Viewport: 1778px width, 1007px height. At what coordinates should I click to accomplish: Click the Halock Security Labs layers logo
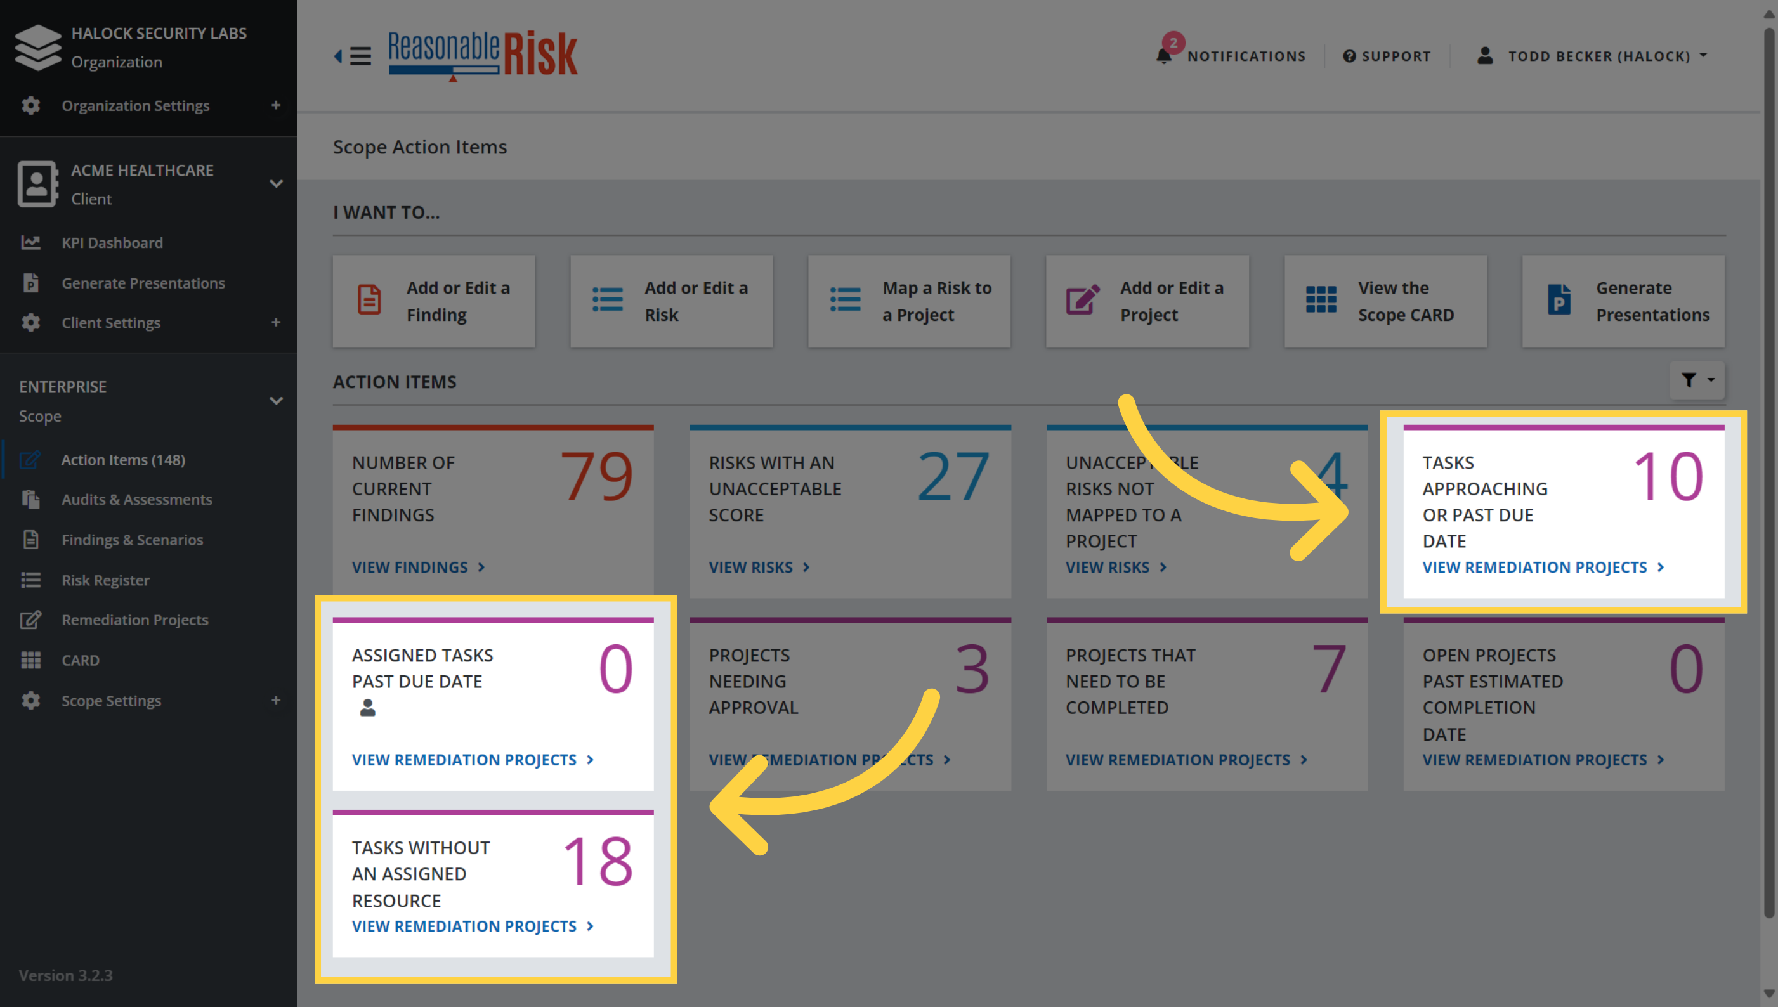tap(38, 47)
